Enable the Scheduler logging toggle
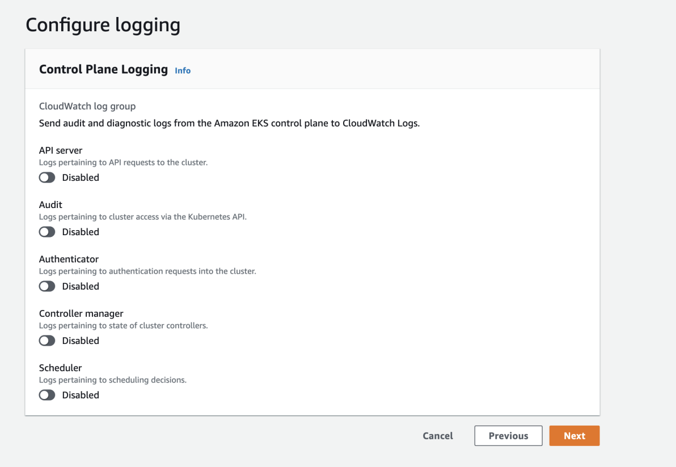Image resolution: width=676 pixels, height=467 pixels. coord(47,395)
